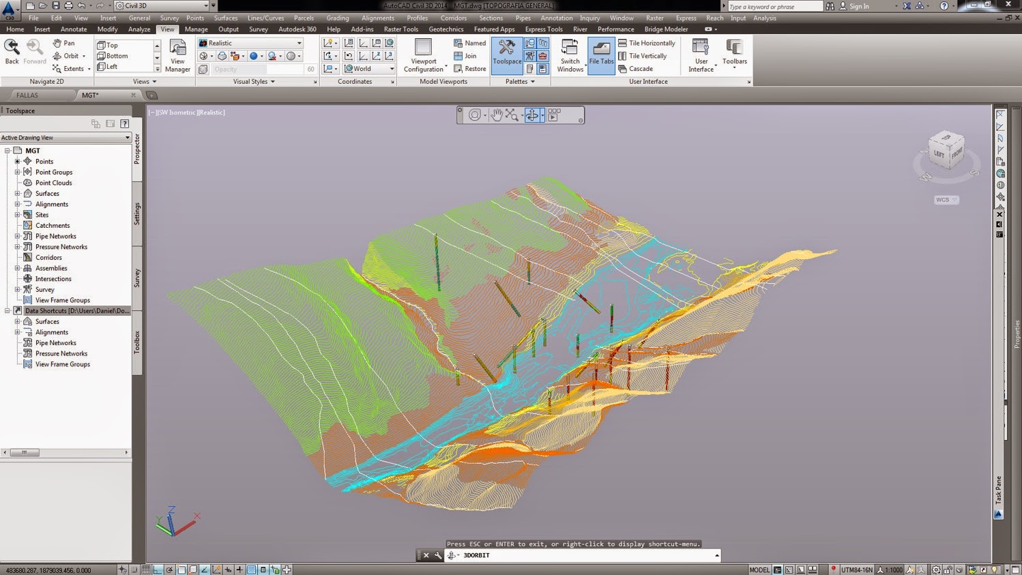
Task: Open the View Manager
Action: (177, 55)
